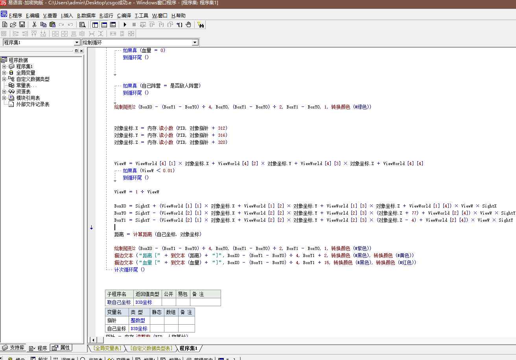Click the binoculars search icon
This screenshot has width=516, height=360.
coord(201,24)
